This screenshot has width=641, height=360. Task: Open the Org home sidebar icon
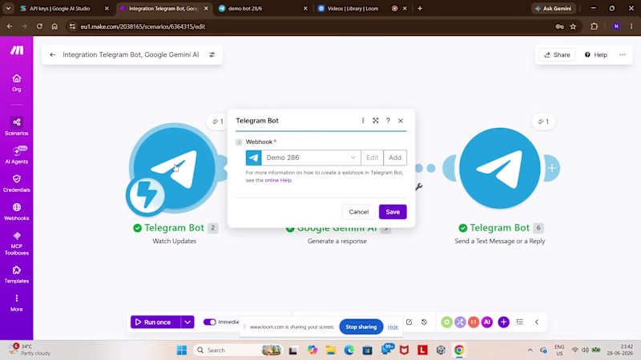[16, 83]
